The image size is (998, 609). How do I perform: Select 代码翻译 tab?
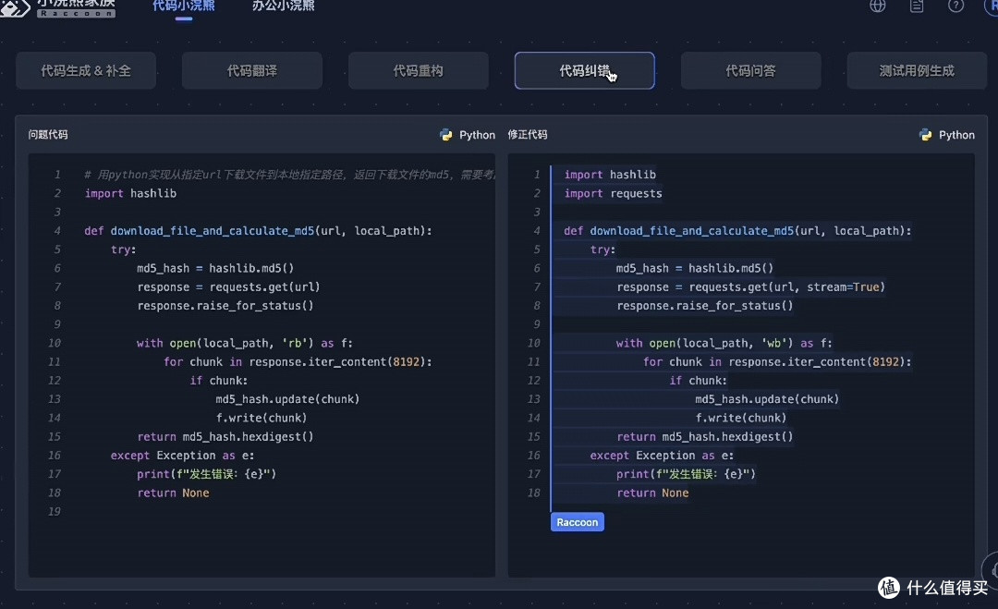(252, 70)
